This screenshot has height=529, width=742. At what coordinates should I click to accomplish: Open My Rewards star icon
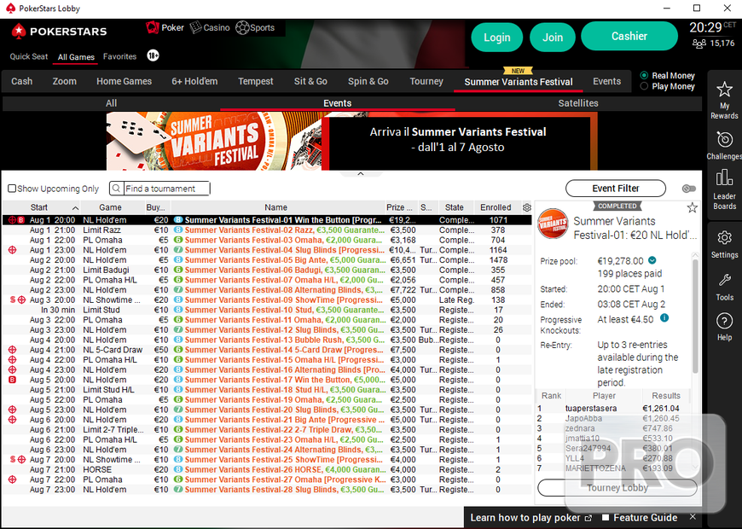tap(724, 89)
